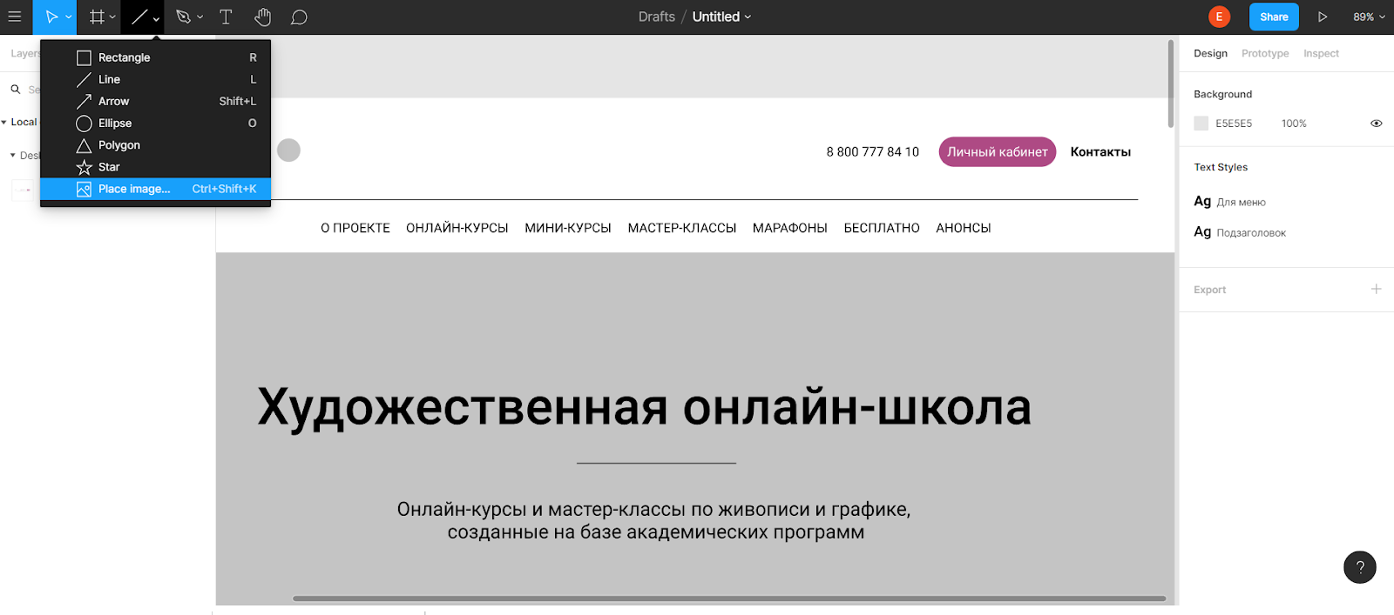This screenshot has height=615, width=1394.
Task: Click the E5E5E5 hex value field
Action: point(1234,124)
